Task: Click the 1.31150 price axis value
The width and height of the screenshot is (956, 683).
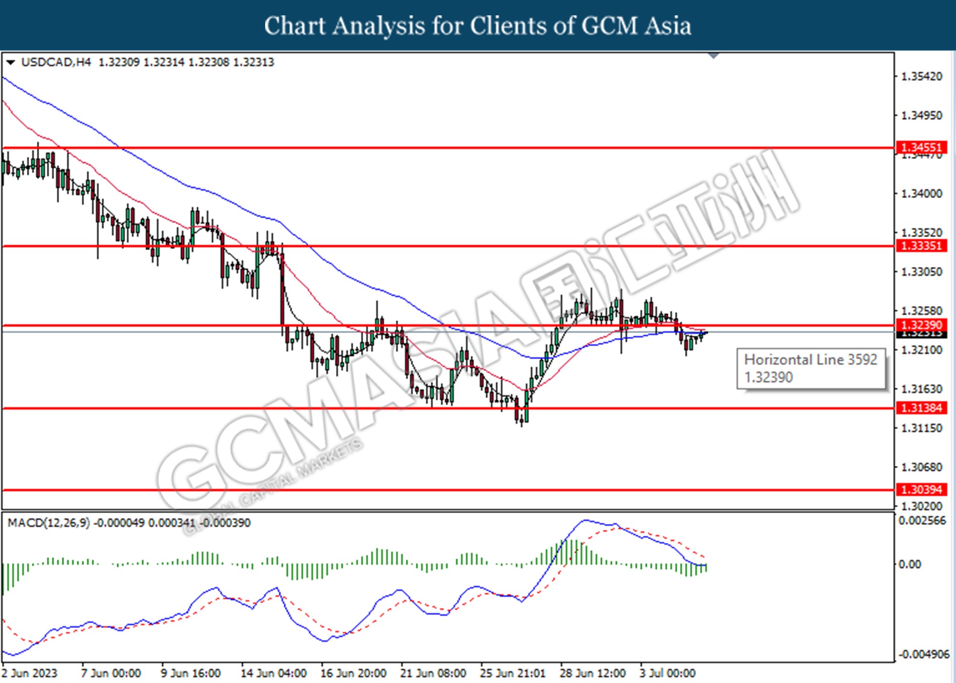Action: click(x=922, y=428)
